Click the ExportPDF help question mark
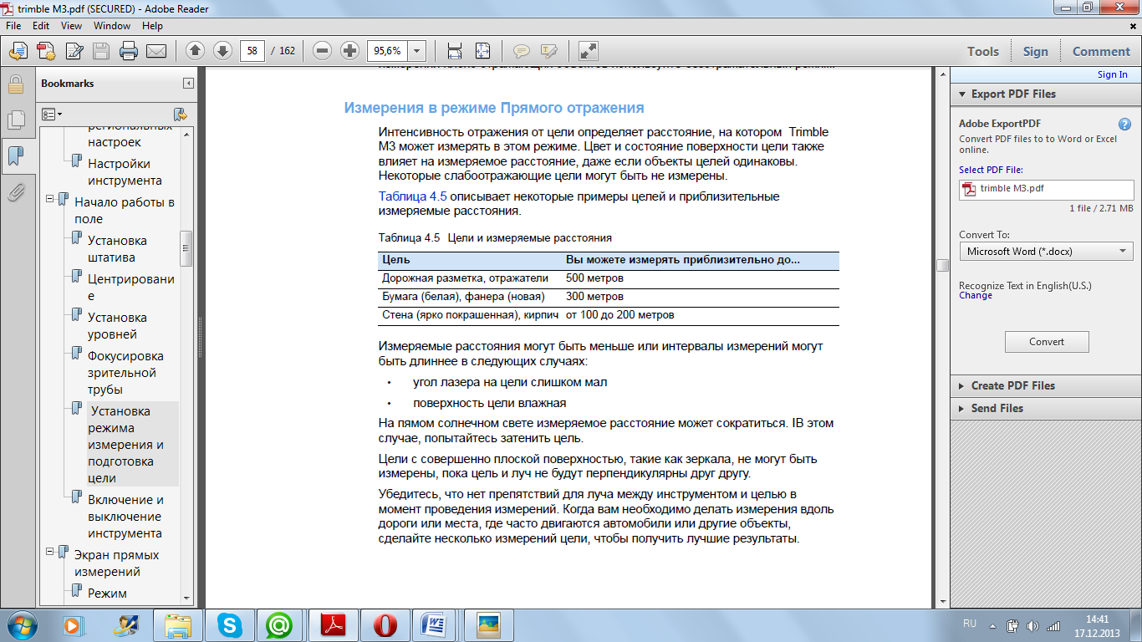This screenshot has width=1142, height=642. tap(1125, 124)
